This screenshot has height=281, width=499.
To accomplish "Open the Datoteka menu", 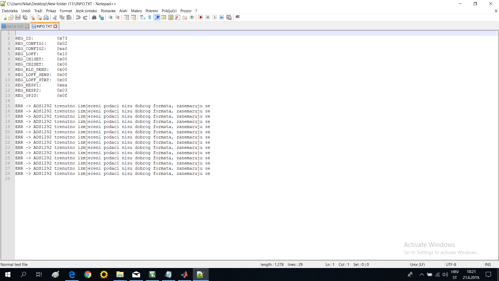I will (10, 11).
